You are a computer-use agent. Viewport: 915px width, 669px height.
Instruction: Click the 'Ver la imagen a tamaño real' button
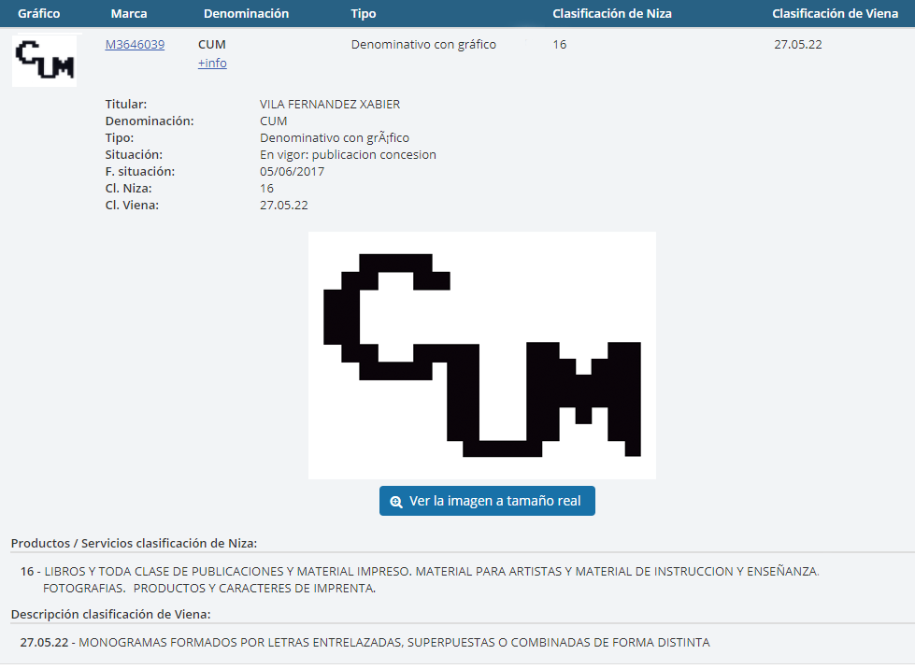click(x=487, y=501)
